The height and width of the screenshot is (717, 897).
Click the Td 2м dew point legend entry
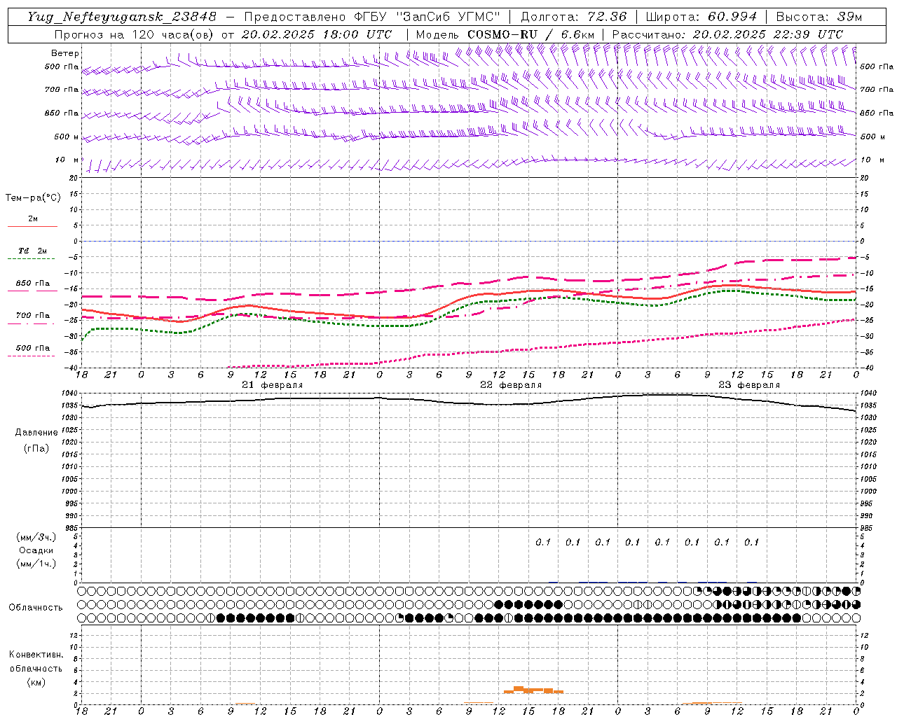[x=32, y=251]
